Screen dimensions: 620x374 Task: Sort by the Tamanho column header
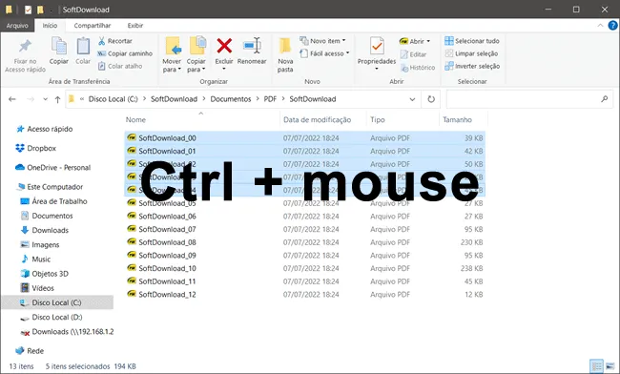(463, 120)
